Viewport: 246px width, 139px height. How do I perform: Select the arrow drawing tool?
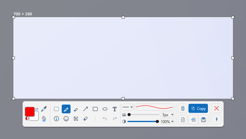(x=86, y=109)
